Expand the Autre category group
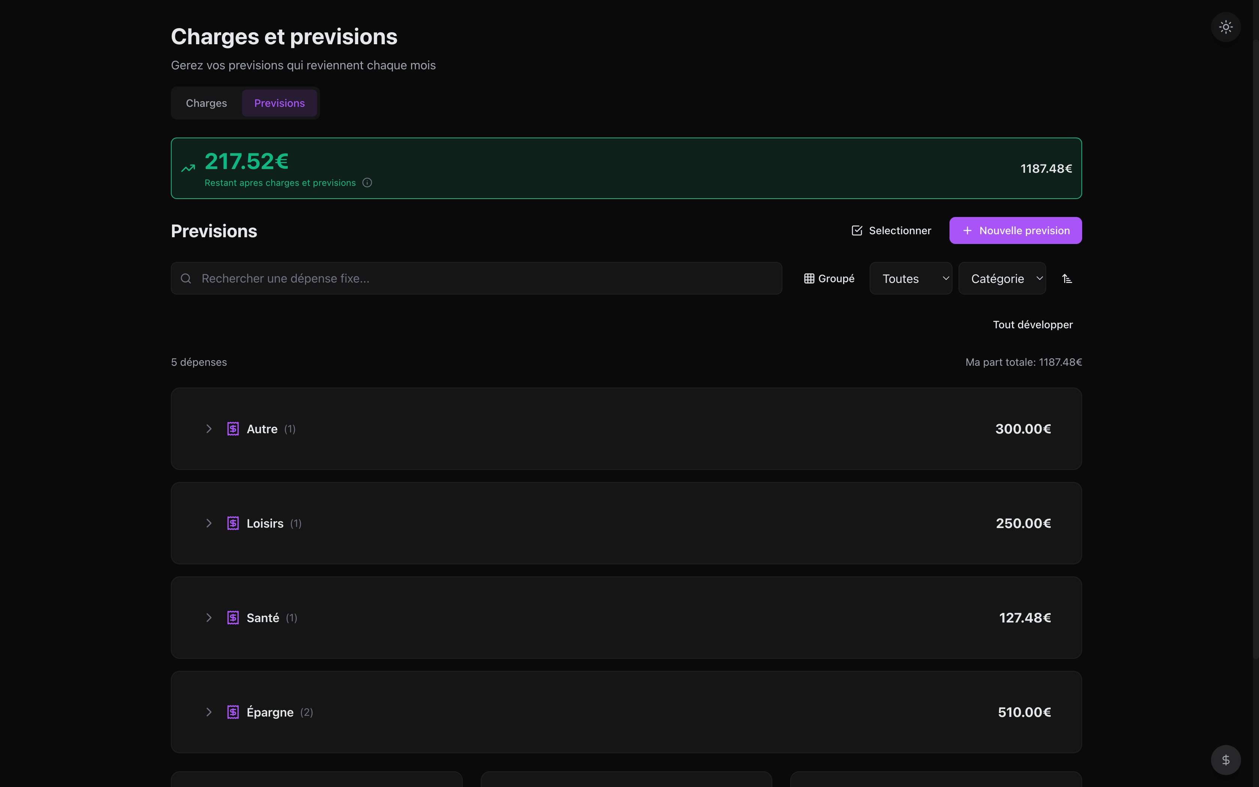The height and width of the screenshot is (787, 1259). (x=209, y=429)
